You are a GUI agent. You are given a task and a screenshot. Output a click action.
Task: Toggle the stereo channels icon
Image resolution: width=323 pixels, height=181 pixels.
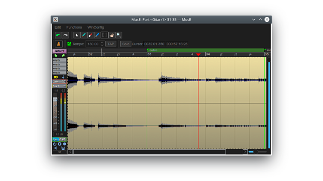55,77
